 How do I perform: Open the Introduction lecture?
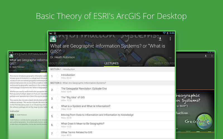[111, 76]
